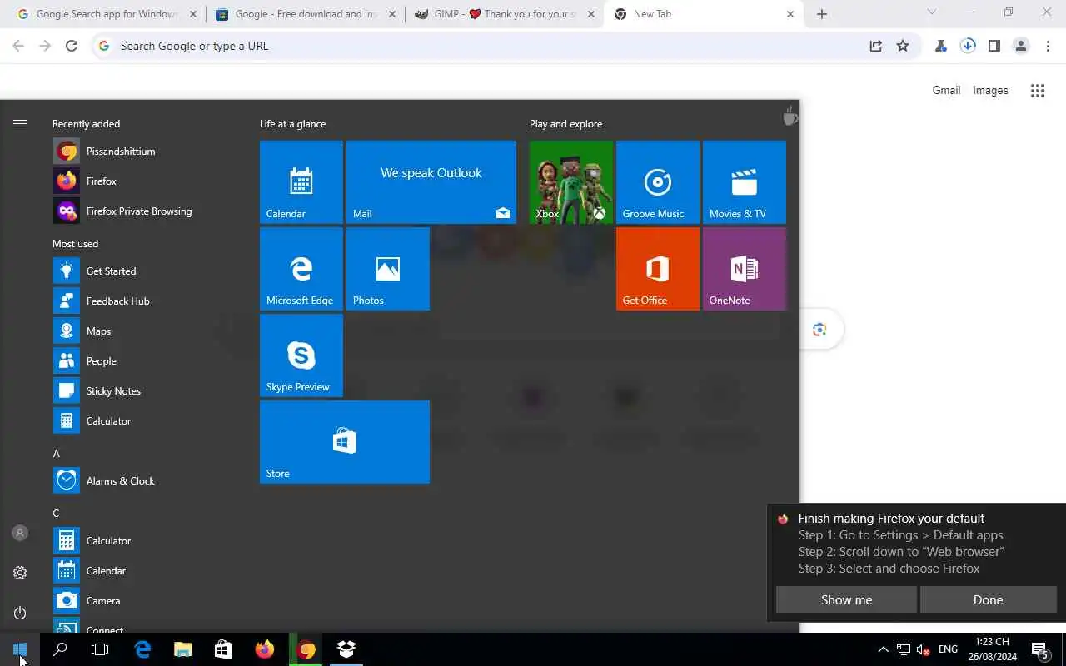The image size is (1066, 666).
Task: Click the Windows Start button
Action: click(20, 649)
